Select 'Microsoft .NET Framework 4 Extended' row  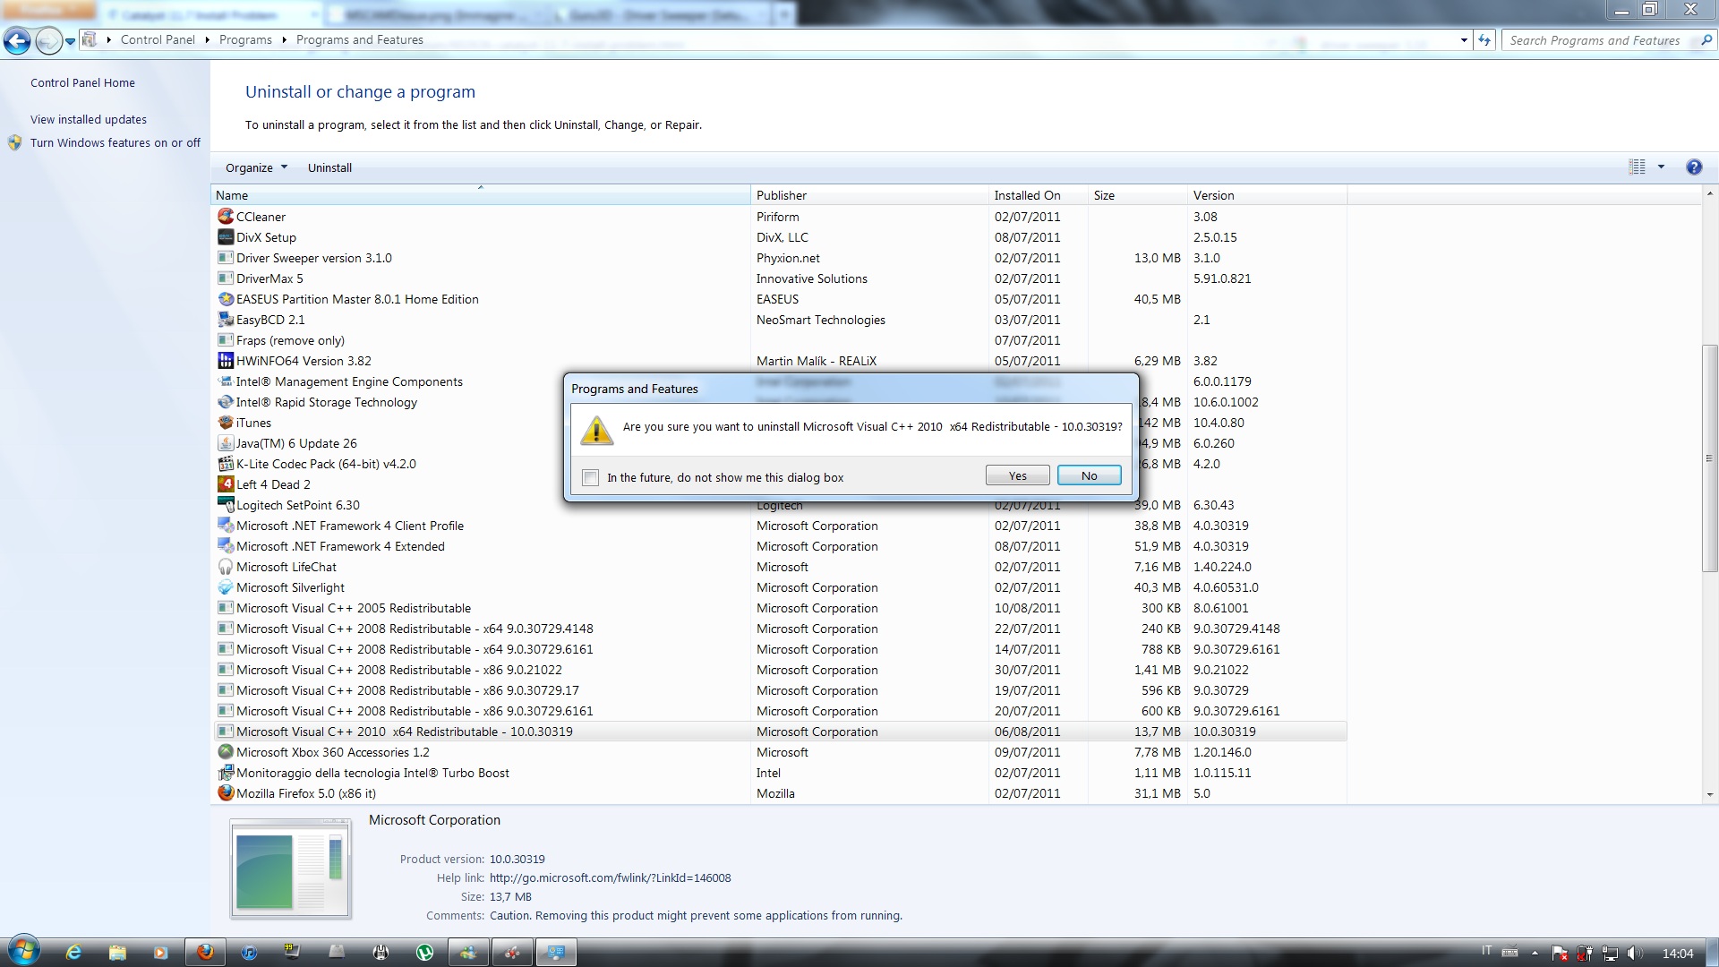pyautogui.click(x=779, y=546)
